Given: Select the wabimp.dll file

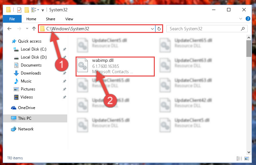Looking at the screenshot, I should point(115,66).
